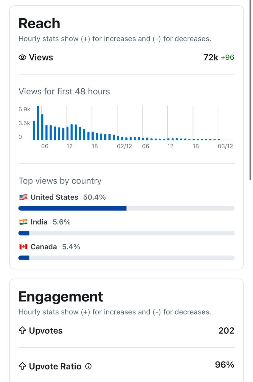The image size is (253, 382).
Task: Tap the Upvote Ratio arrow icon
Action: coord(22,366)
